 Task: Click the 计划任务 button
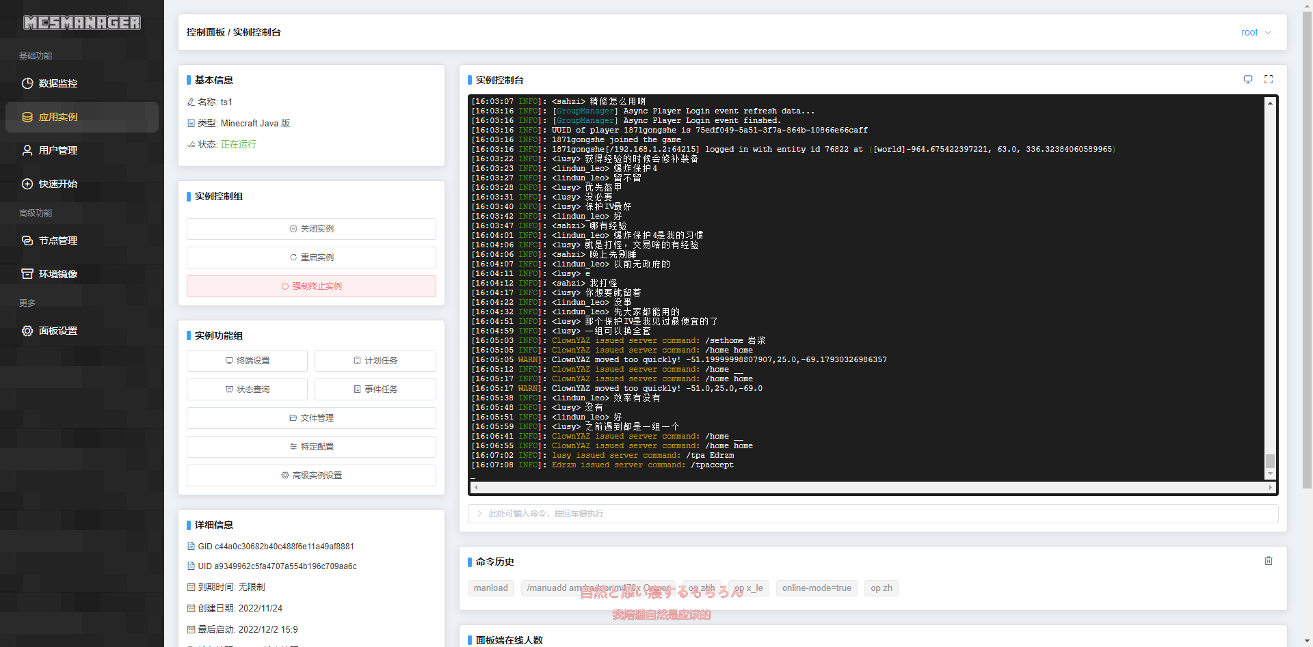pyautogui.click(x=375, y=361)
